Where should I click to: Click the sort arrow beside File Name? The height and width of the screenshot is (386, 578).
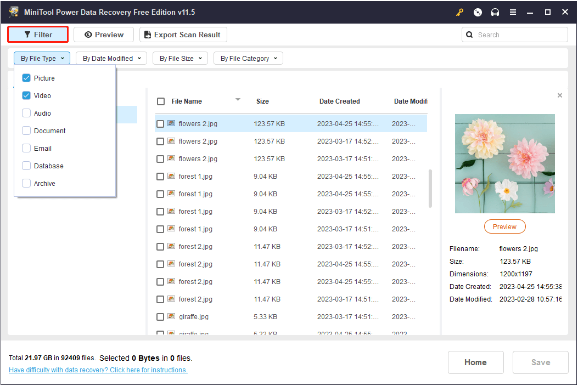pyautogui.click(x=238, y=99)
